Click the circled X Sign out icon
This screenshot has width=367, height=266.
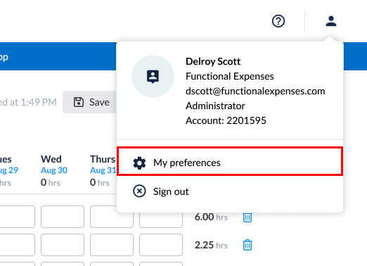[x=139, y=191]
